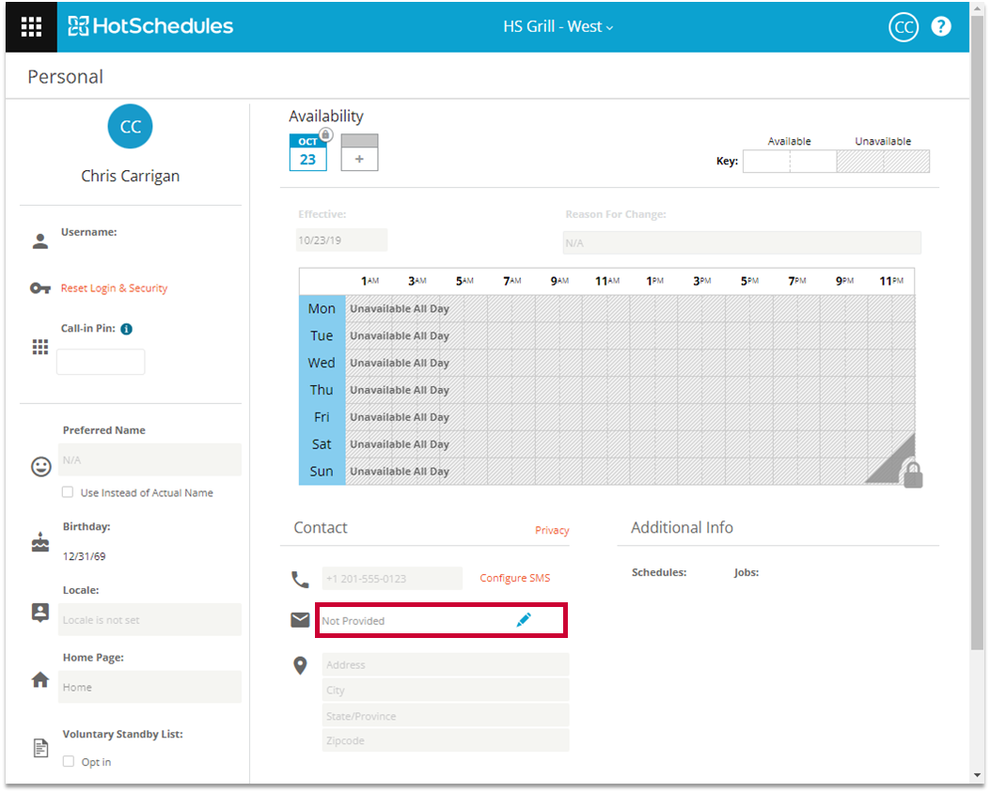Click the key icon beside Reset Login
The width and height of the screenshot is (990, 793).
(39, 288)
